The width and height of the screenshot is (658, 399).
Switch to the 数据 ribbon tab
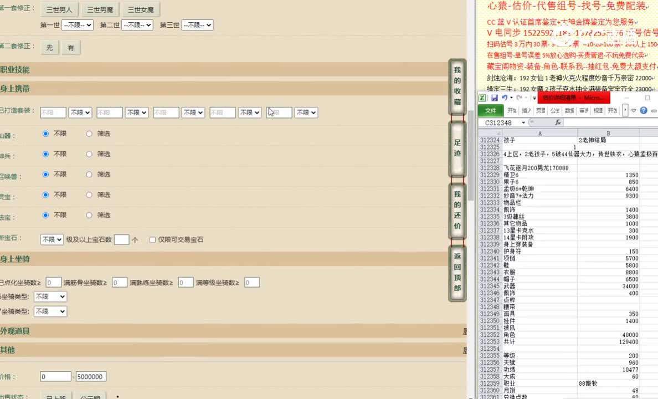pos(569,109)
